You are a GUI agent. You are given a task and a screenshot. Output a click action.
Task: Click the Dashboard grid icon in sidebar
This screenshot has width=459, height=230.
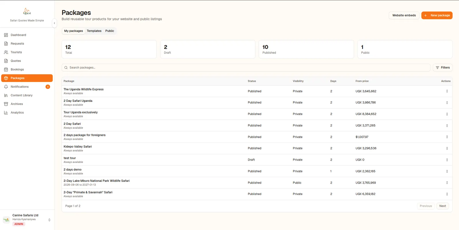coord(6,35)
